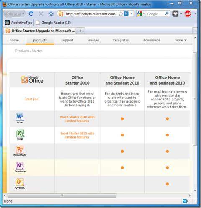Screen dimensions: 201x208
Task: Click the stop loading X icon
Action: tap(41, 14)
